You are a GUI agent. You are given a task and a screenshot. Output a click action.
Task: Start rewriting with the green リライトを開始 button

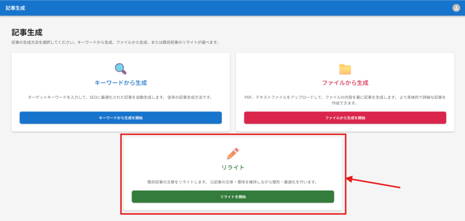232,197
